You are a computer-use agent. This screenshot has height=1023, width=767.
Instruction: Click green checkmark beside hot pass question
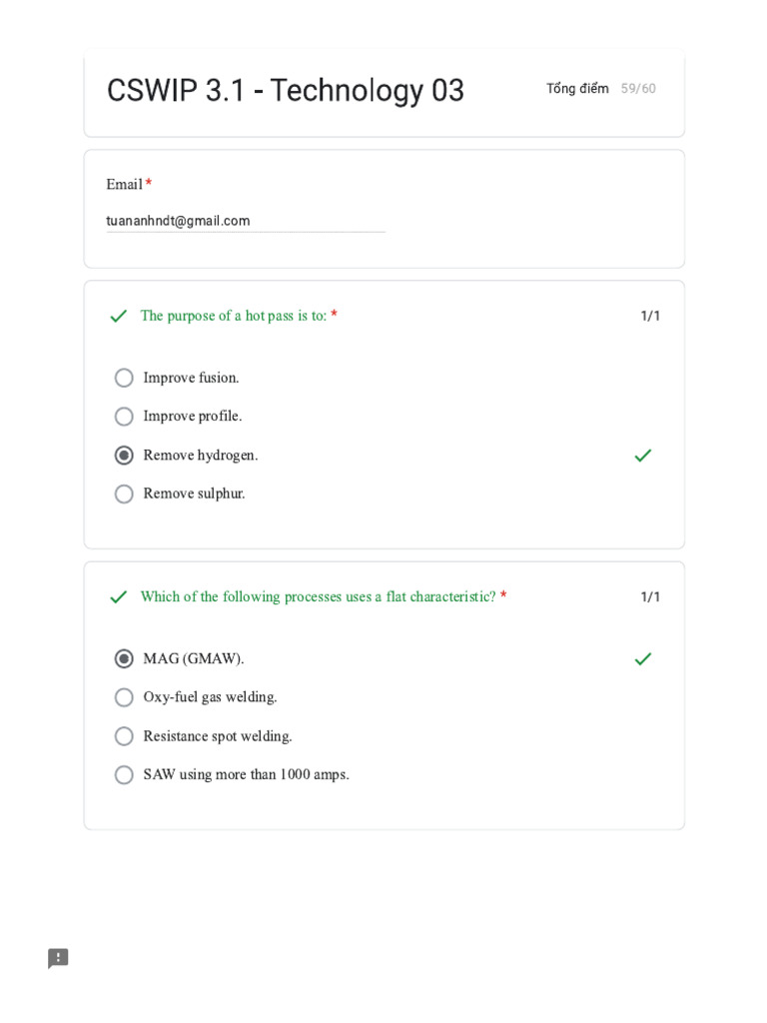pos(118,317)
